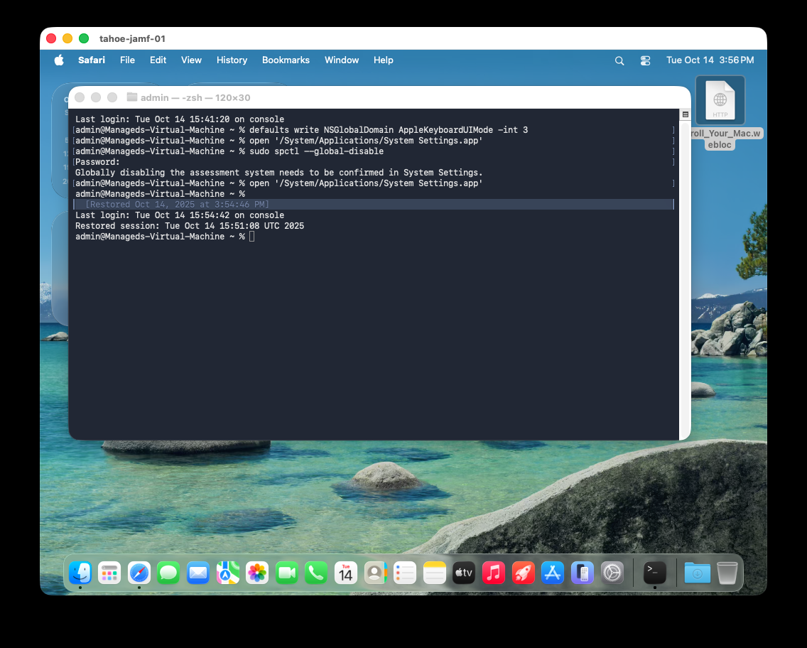Open the App Store from Dock

pyautogui.click(x=552, y=573)
